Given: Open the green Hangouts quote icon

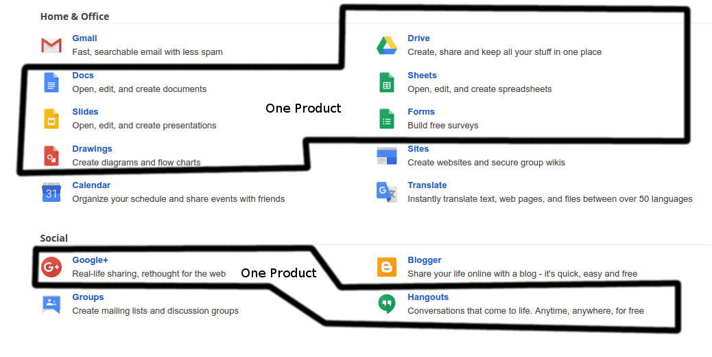Looking at the screenshot, I should 387,304.
